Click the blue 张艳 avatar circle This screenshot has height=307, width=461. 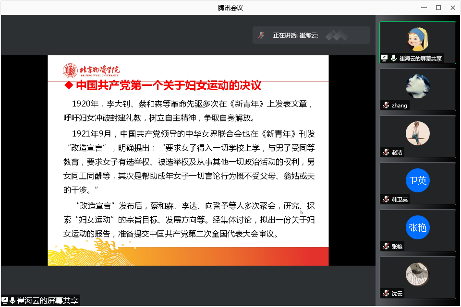click(x=417, y=227)
